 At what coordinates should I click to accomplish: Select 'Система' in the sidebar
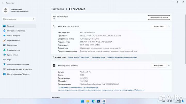tap(19, 26)
